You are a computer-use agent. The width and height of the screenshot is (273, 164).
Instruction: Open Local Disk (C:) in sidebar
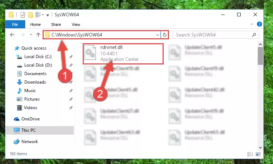[38, 57]
